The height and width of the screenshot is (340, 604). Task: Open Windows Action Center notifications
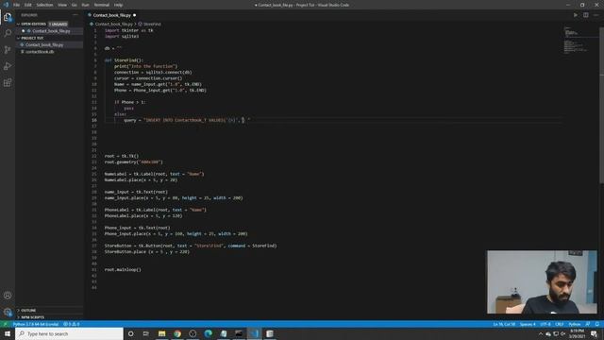[x=595, y=333]
